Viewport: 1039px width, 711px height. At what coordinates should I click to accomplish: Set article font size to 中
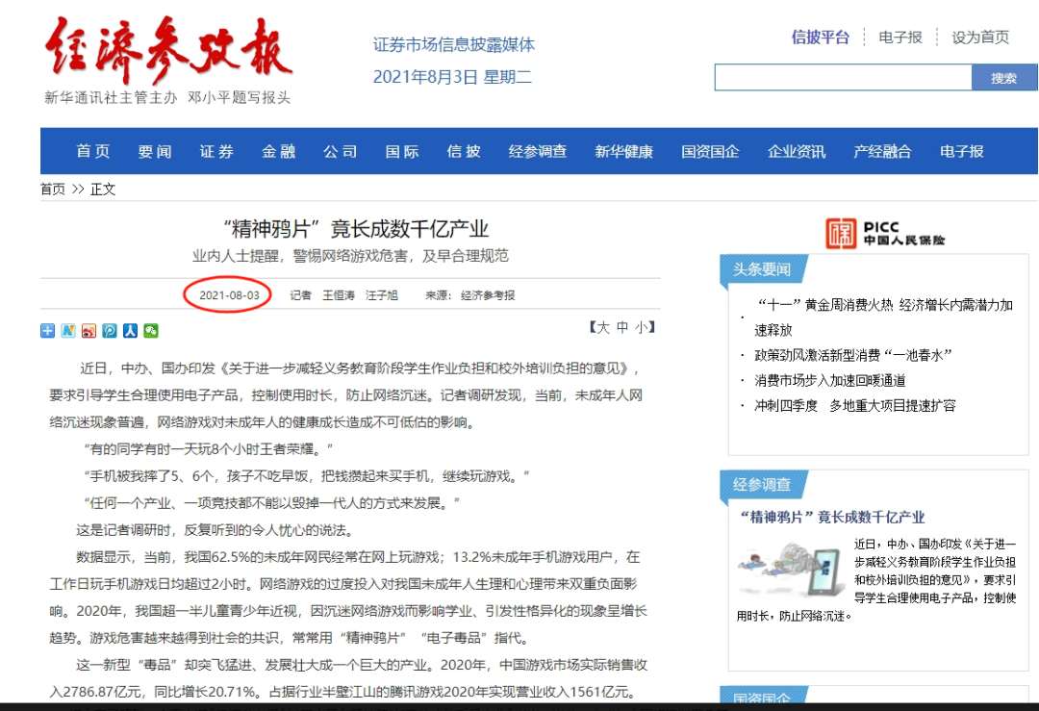coord(622,327)
